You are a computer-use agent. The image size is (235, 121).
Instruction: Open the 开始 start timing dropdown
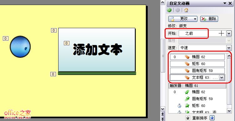point(229,33)
